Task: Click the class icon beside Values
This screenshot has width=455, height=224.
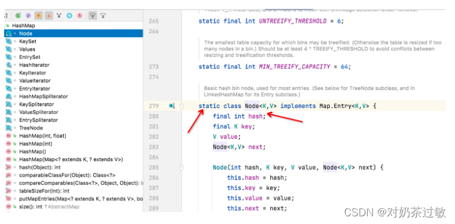Action: (x=9, y=49)
